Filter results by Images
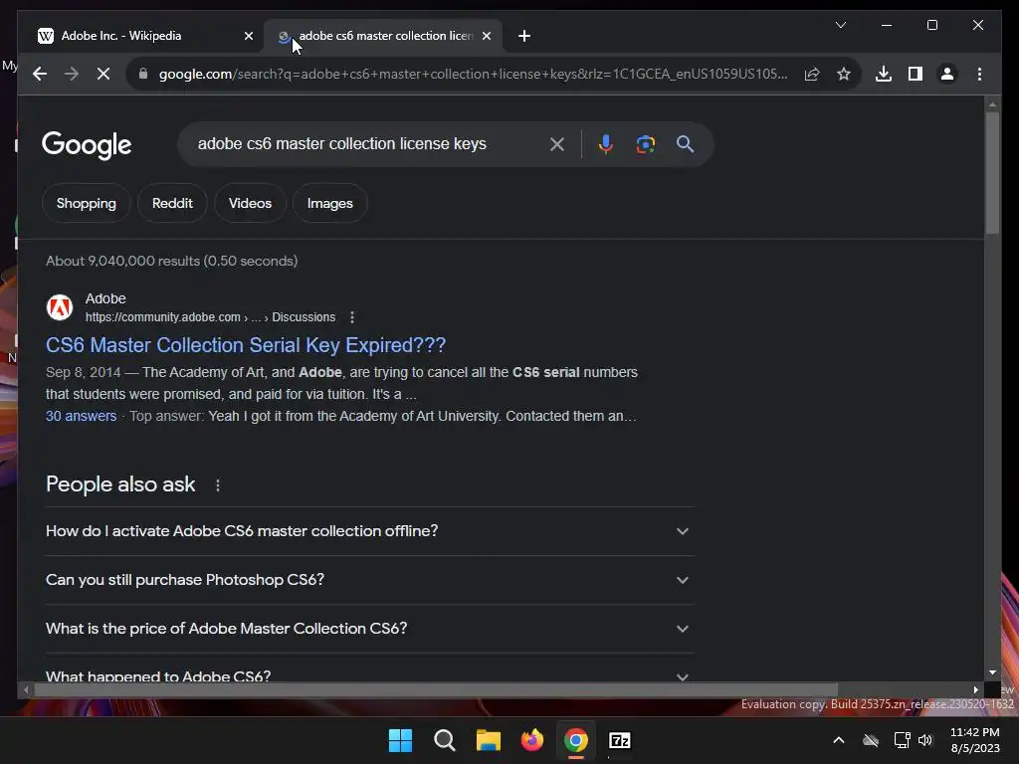This screenshot has height=764, width=1019. 330,203
